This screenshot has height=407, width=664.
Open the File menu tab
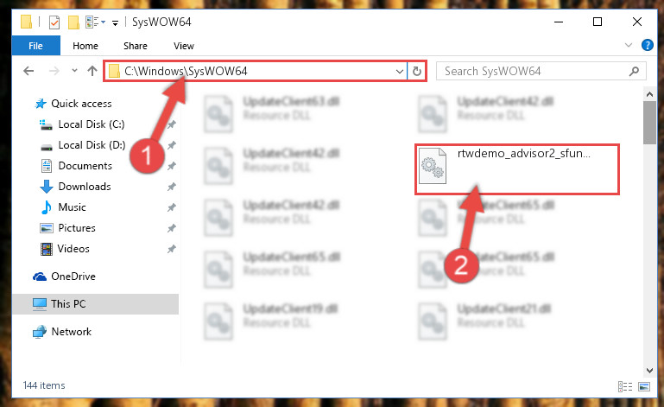click(36, 46)
